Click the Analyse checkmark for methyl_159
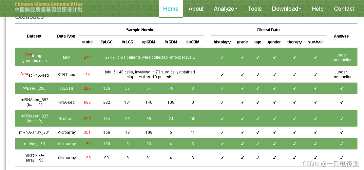The height and width of the screenshot is (170, 364). [341, 144]
